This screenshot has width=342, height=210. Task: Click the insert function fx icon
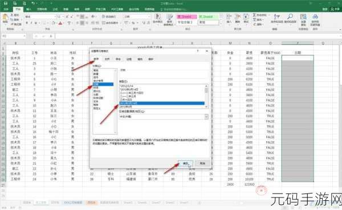pyautogui.click(x=51, y=36)
